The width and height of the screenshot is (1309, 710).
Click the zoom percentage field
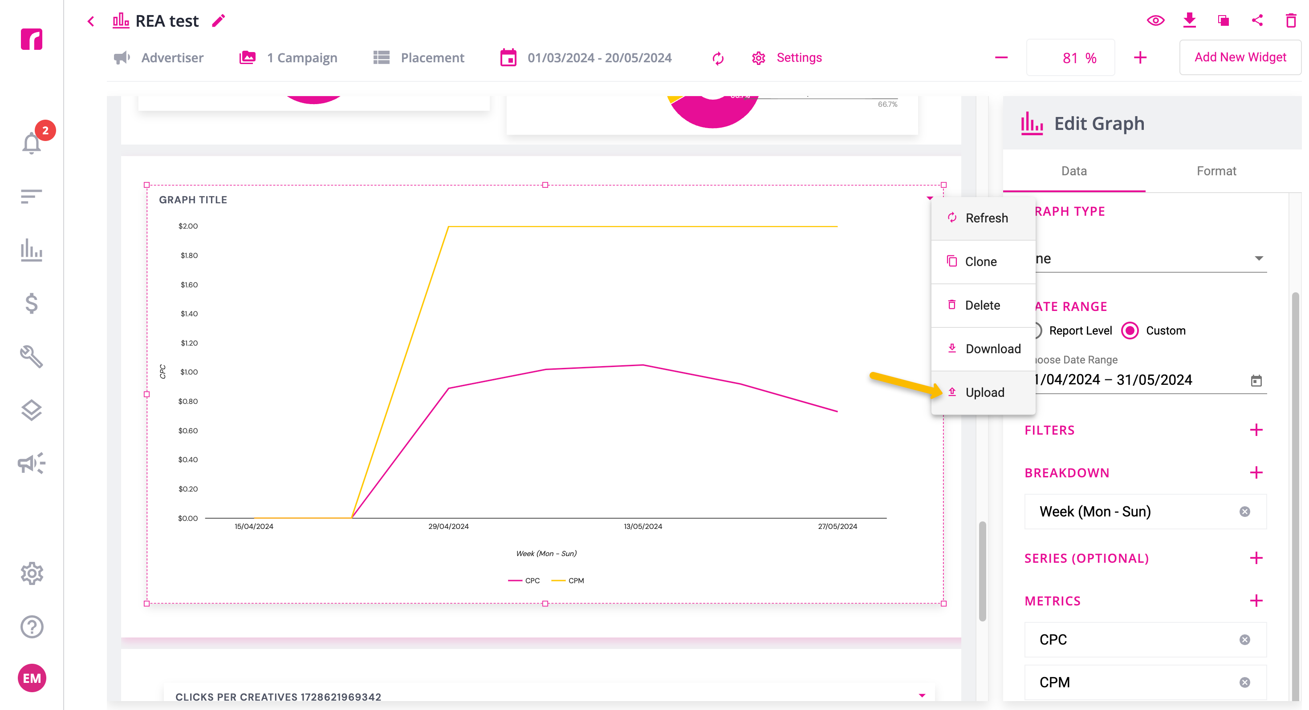[1070, 58]
